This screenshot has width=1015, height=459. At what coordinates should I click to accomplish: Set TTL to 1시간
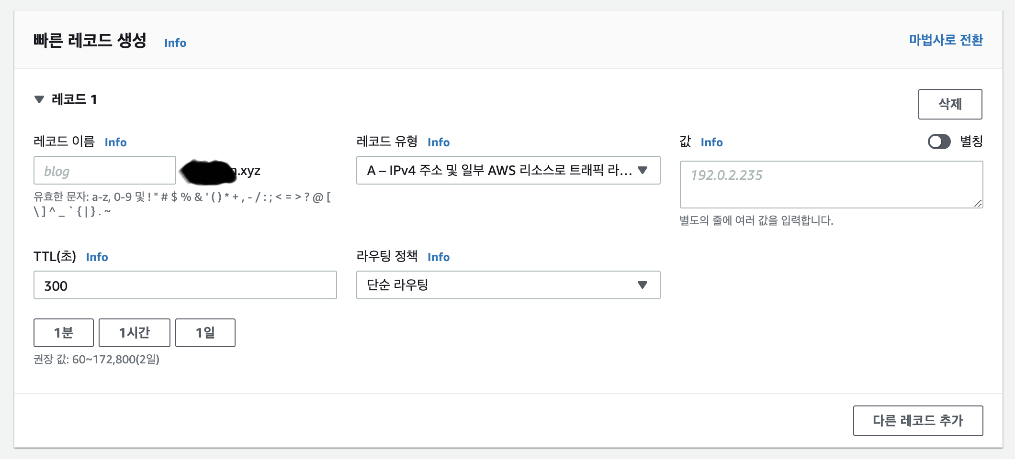[134, 333]
